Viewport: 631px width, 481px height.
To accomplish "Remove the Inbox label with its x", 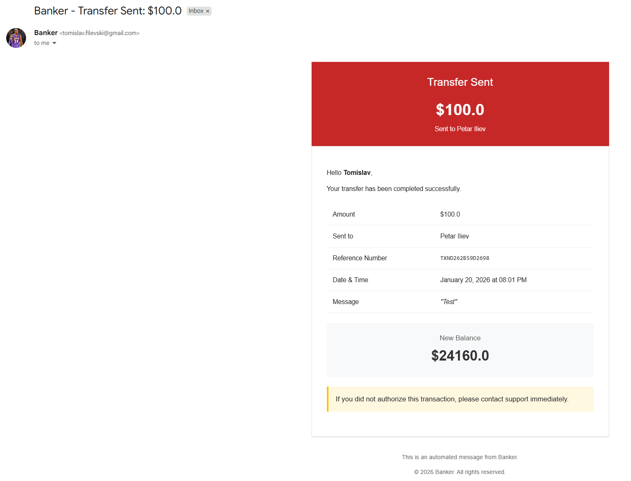I will pyautogui.click(x=207, y=11).
